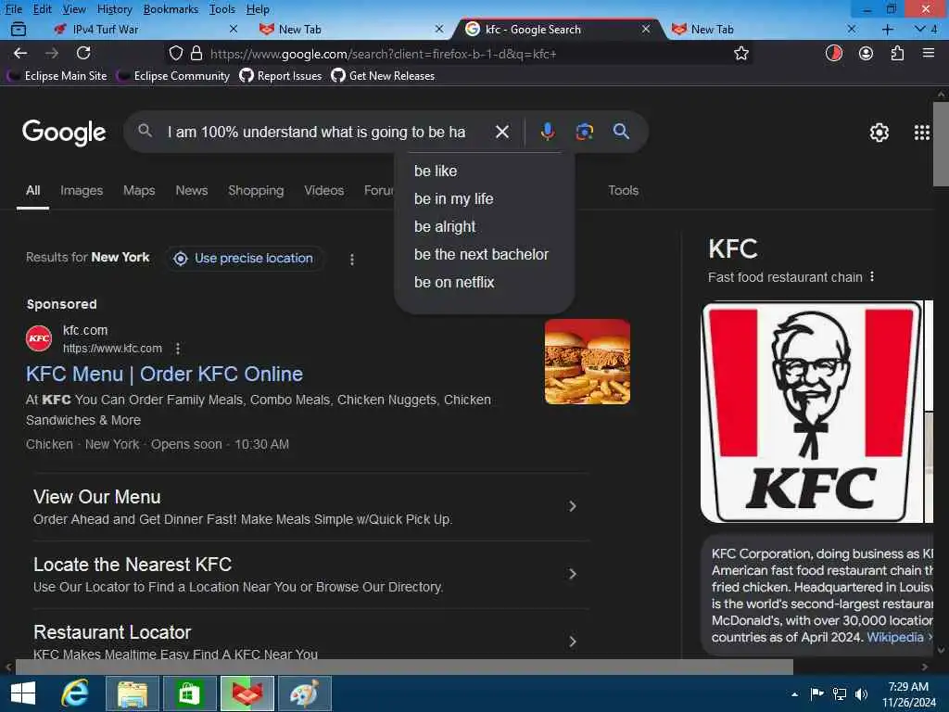The width and height of the screenshot is (949, 712).
Task: Open Report Issues bookmark
Action: click(281, 76)
